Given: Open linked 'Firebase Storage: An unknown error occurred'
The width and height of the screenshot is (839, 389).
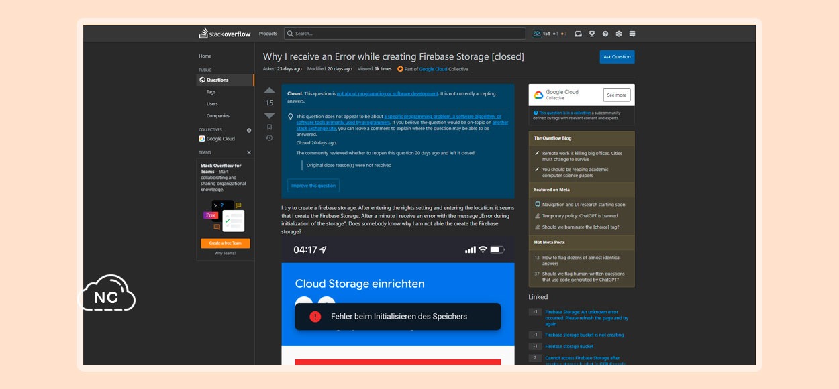Looking at the screenshot, I should click(x=587, y=318).
